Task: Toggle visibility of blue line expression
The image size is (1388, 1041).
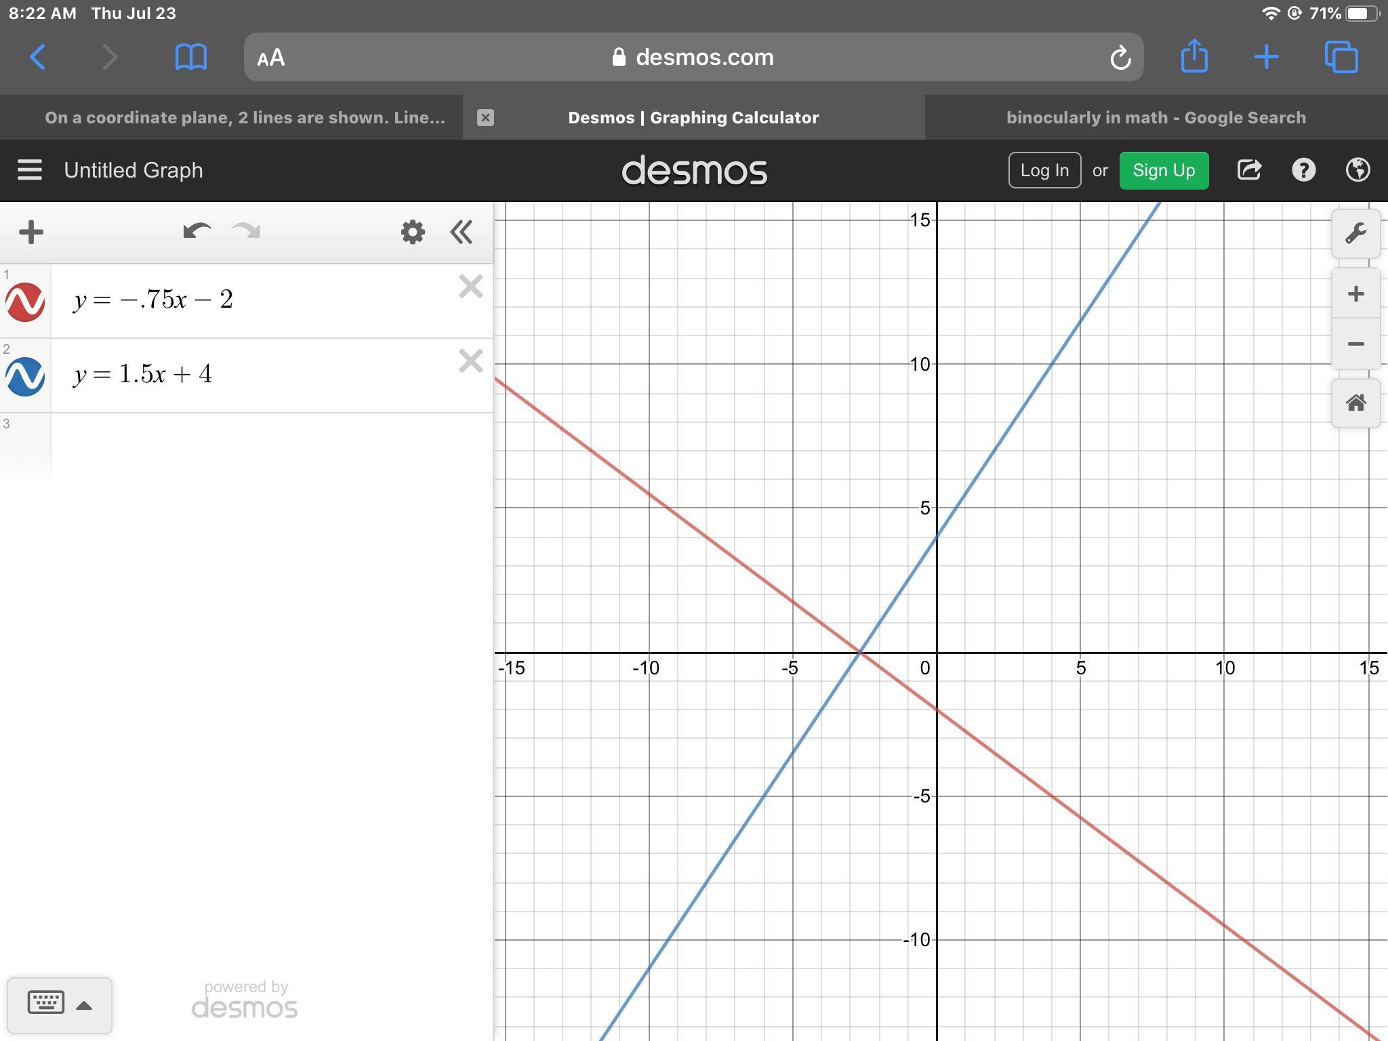Action: tap(25, 376)
